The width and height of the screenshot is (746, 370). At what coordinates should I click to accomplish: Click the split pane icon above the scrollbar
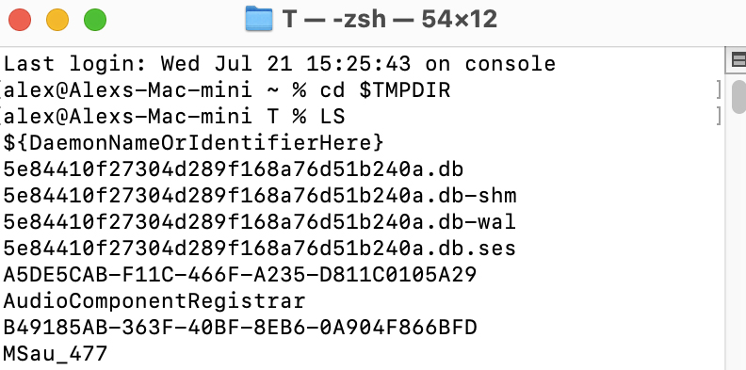(738, 60)
